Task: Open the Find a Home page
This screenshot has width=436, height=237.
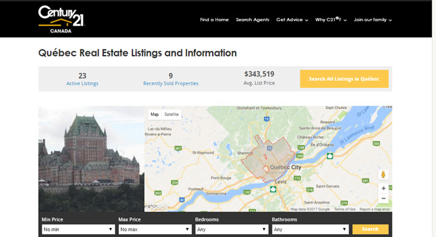Action: [214, 20]
